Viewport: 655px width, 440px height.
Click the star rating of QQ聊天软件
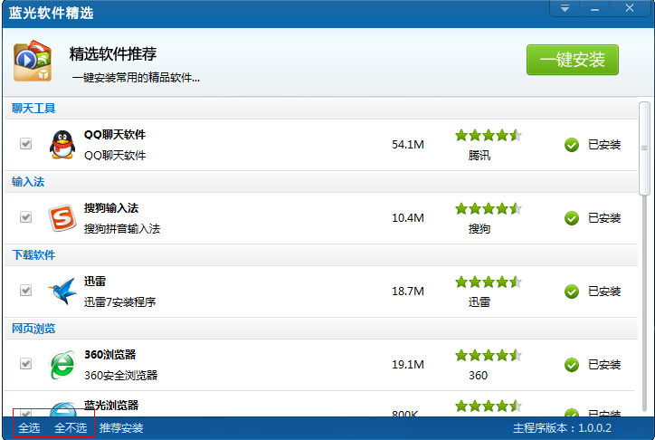(x=489, y=135)
